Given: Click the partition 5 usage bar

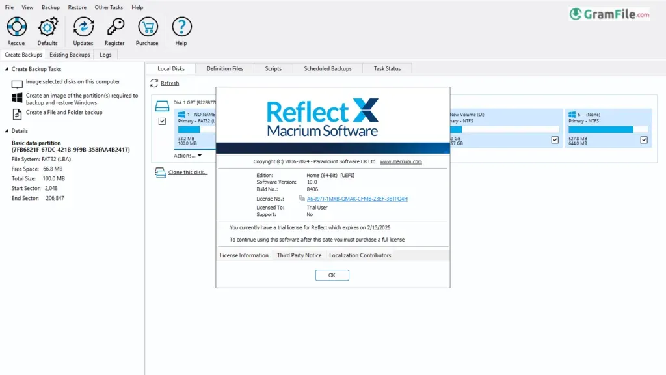Looking at the screenshot, I should [608, 130].
